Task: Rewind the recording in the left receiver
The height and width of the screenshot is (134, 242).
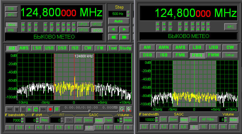Action: tap(9, 109)
